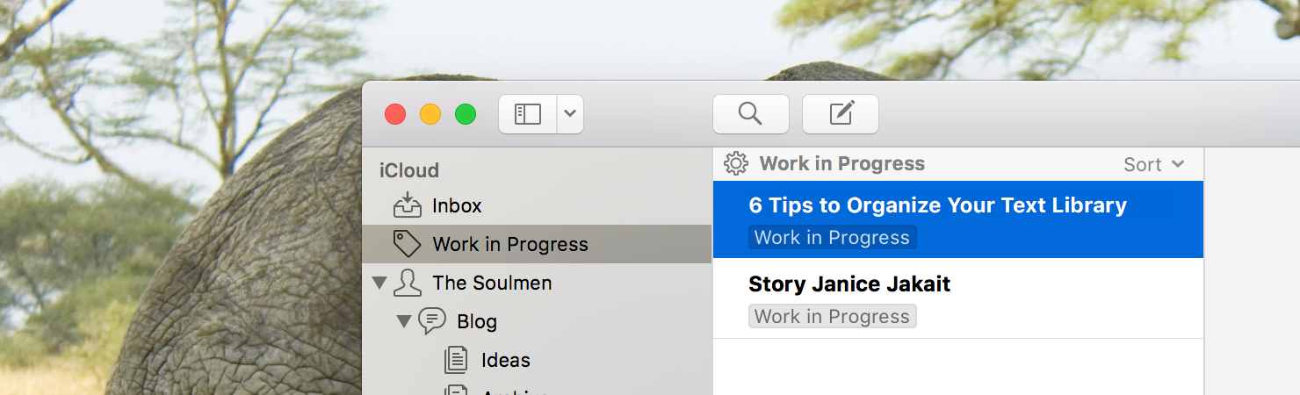Click Work in Progress keyword under Story Janice Jakait
This screenshot has height=395, width=1300.
click(832, 316)
